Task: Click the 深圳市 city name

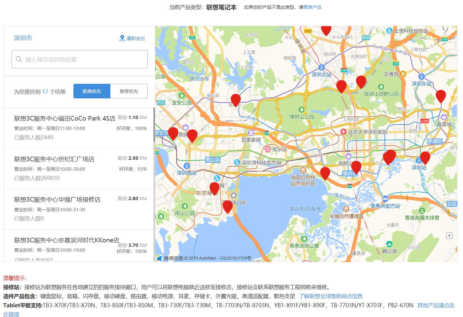Action: 23,38
